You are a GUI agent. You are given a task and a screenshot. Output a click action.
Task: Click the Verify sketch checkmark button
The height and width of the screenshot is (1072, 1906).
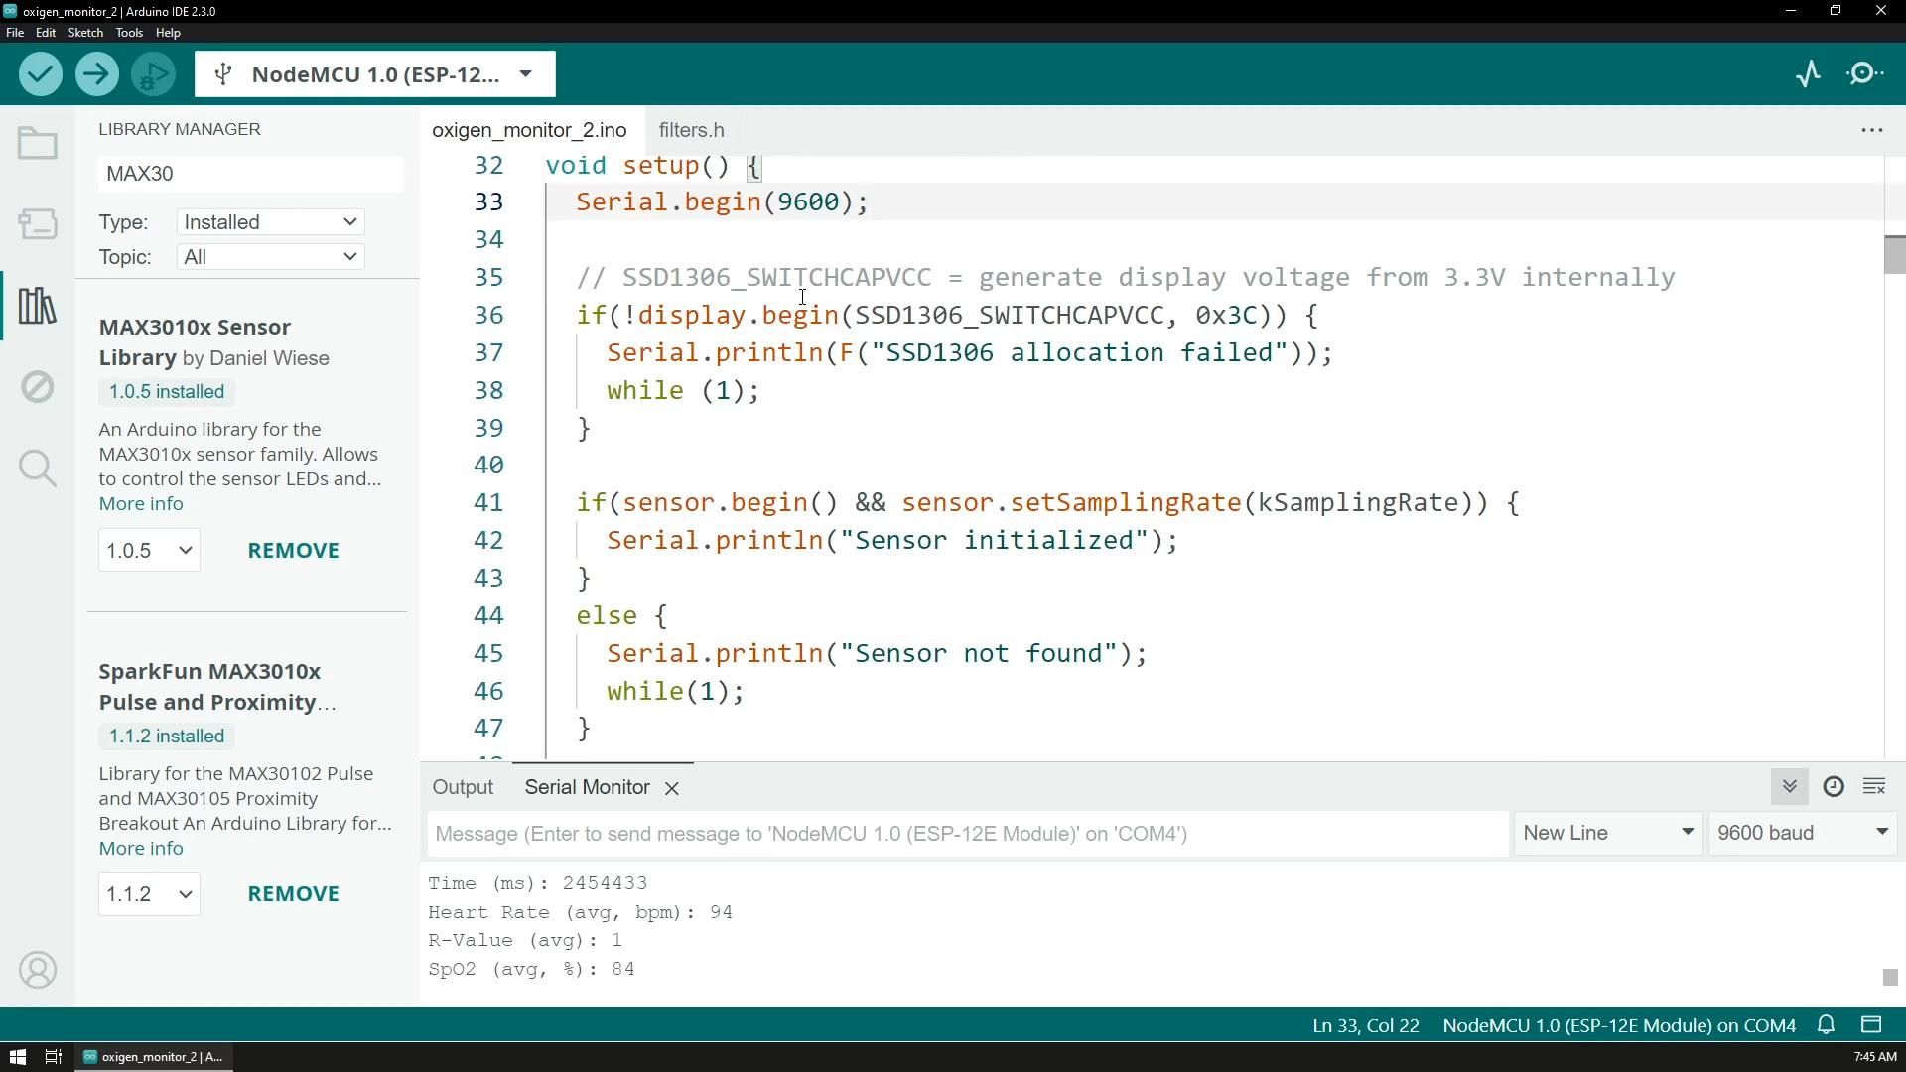tap(40, 74)
